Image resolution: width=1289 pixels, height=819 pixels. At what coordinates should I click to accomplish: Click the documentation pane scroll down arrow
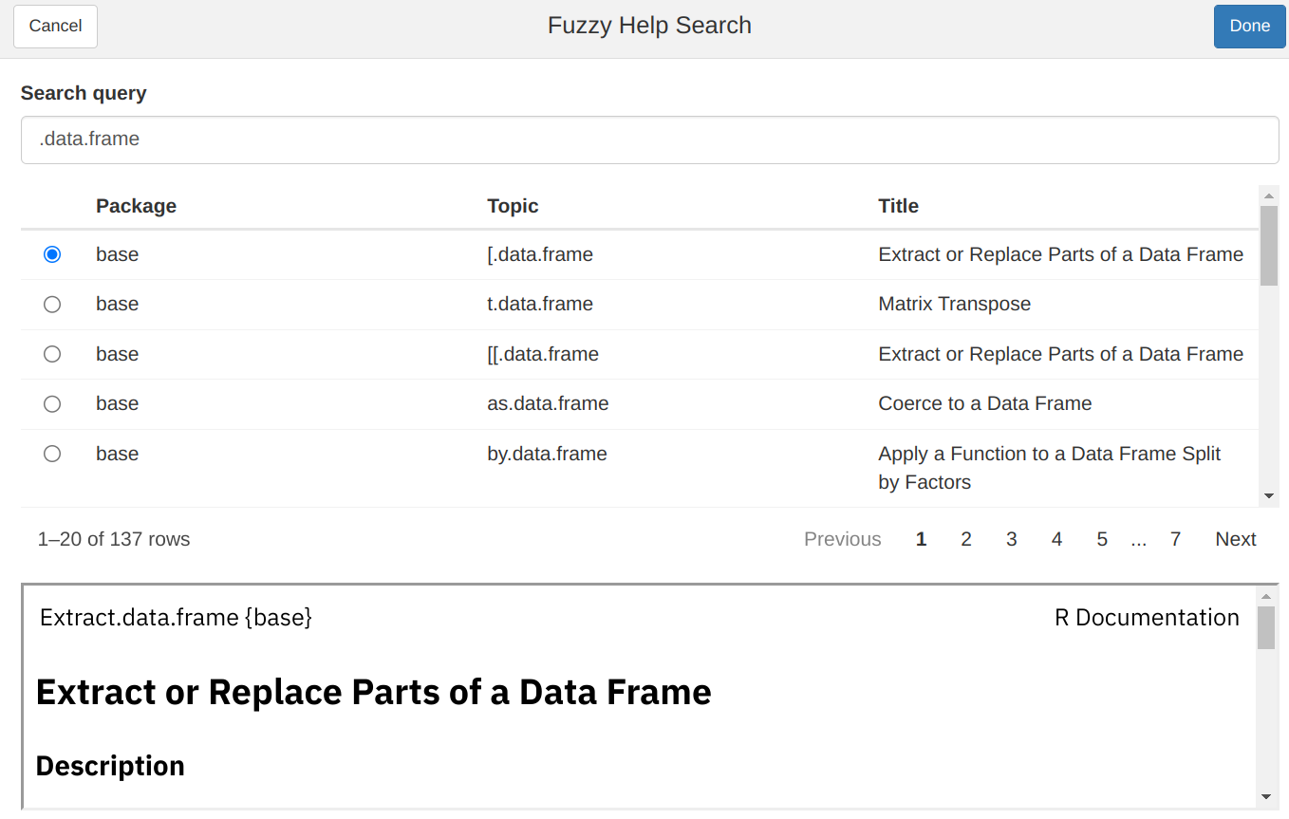(1266, 797)
